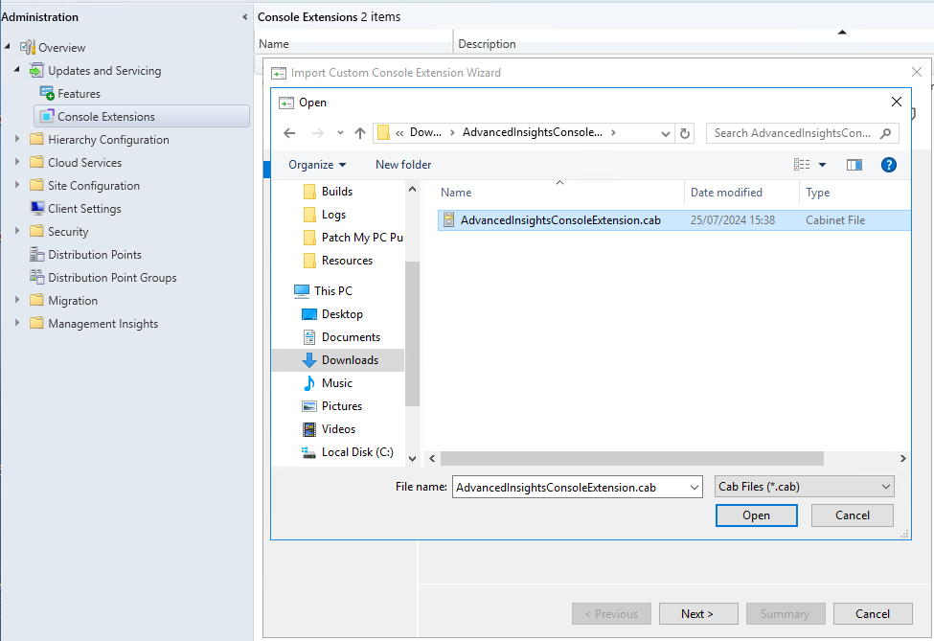Viewport: 934px width, 641px height.
Task: Click the refresh icon in address bar
Action: pos(684,133)
